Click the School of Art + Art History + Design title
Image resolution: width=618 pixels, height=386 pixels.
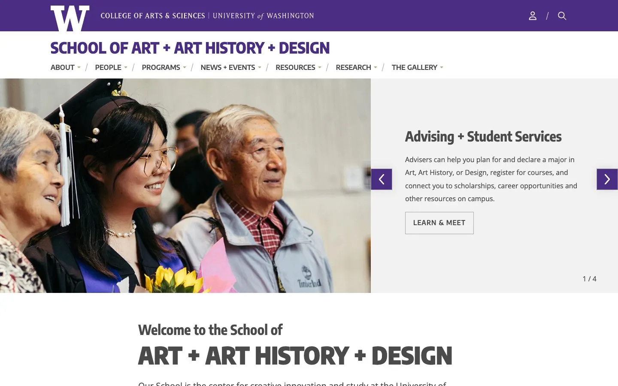(x=190, y=48)
